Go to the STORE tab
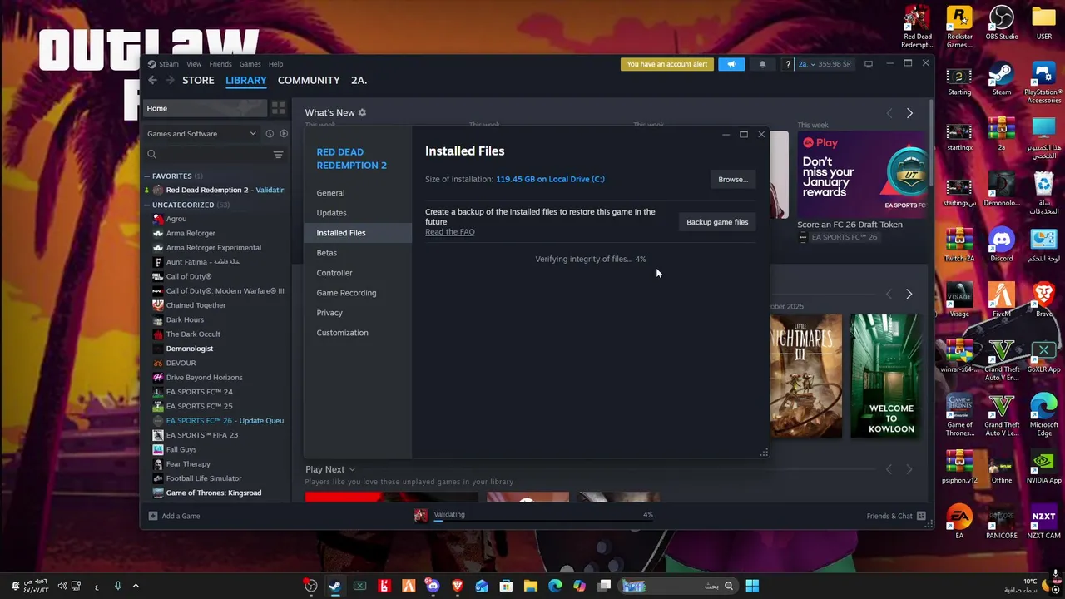 198,80
